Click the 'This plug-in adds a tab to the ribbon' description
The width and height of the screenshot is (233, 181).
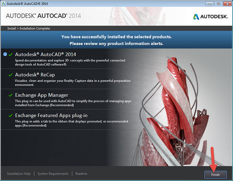pos(71,123)
